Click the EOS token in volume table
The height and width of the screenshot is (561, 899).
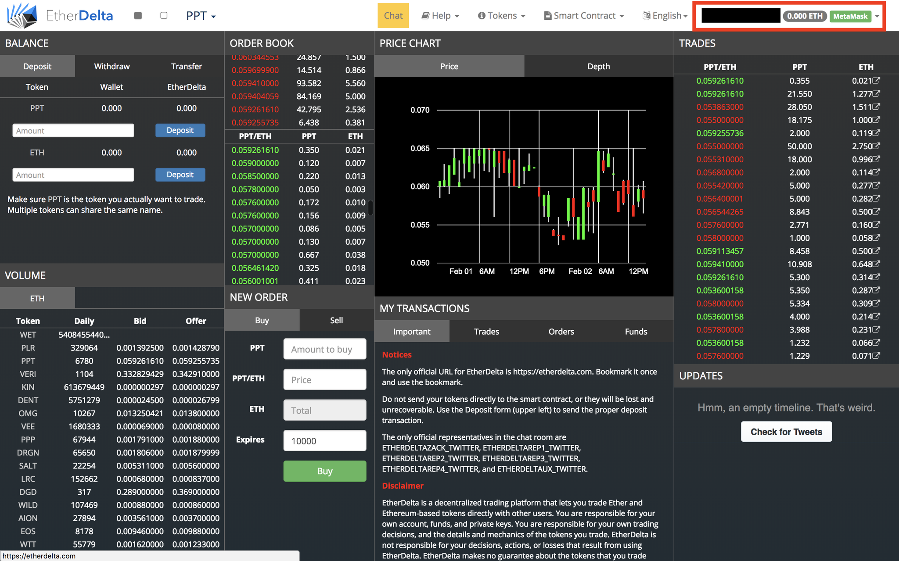[28, 531]
